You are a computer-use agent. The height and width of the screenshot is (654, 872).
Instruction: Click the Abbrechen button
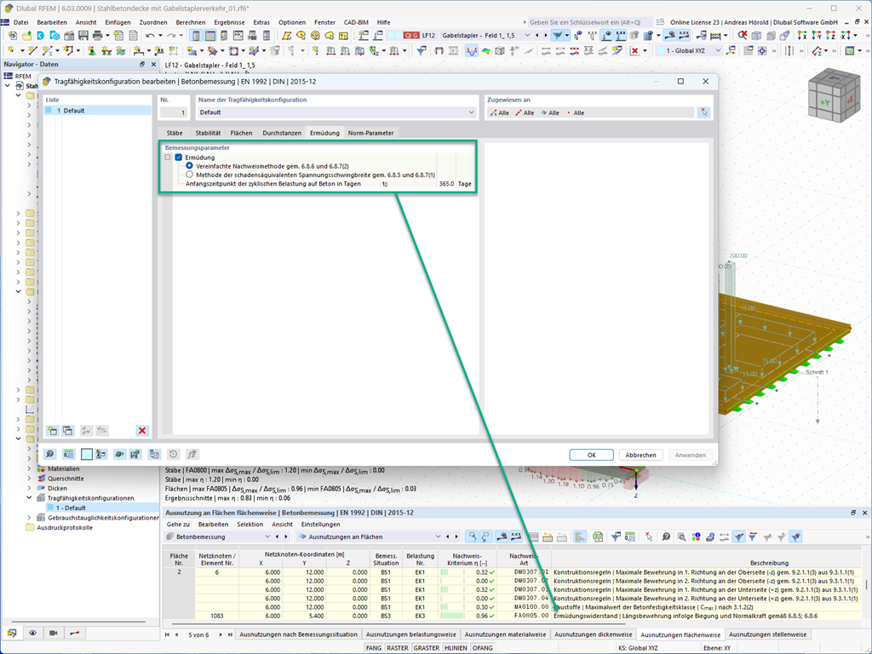pyautogui.click(x=640, y=455)
